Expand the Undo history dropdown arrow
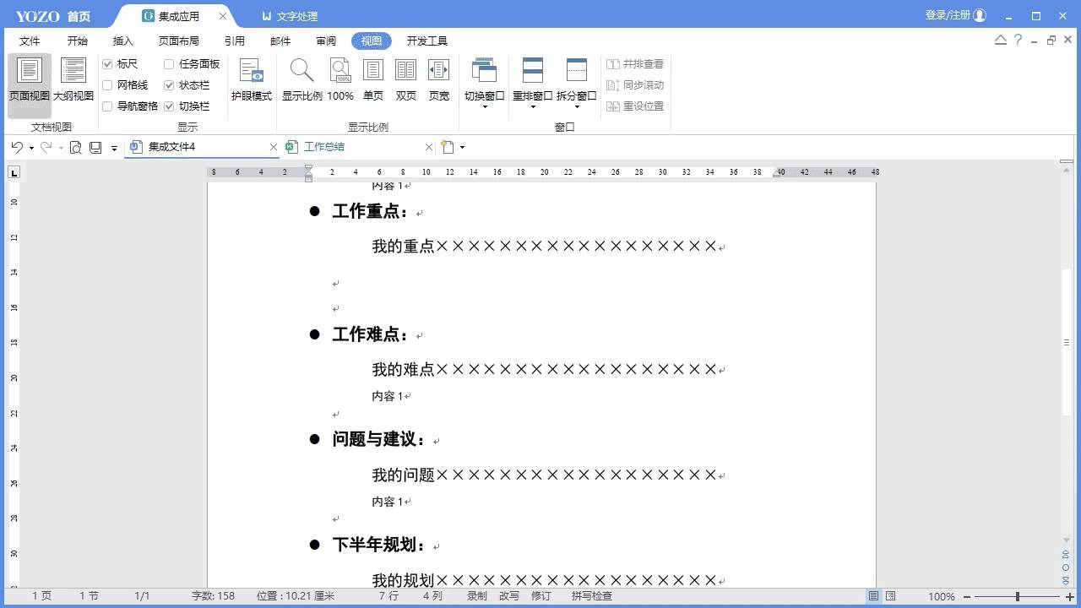 [x=31, y=148]
